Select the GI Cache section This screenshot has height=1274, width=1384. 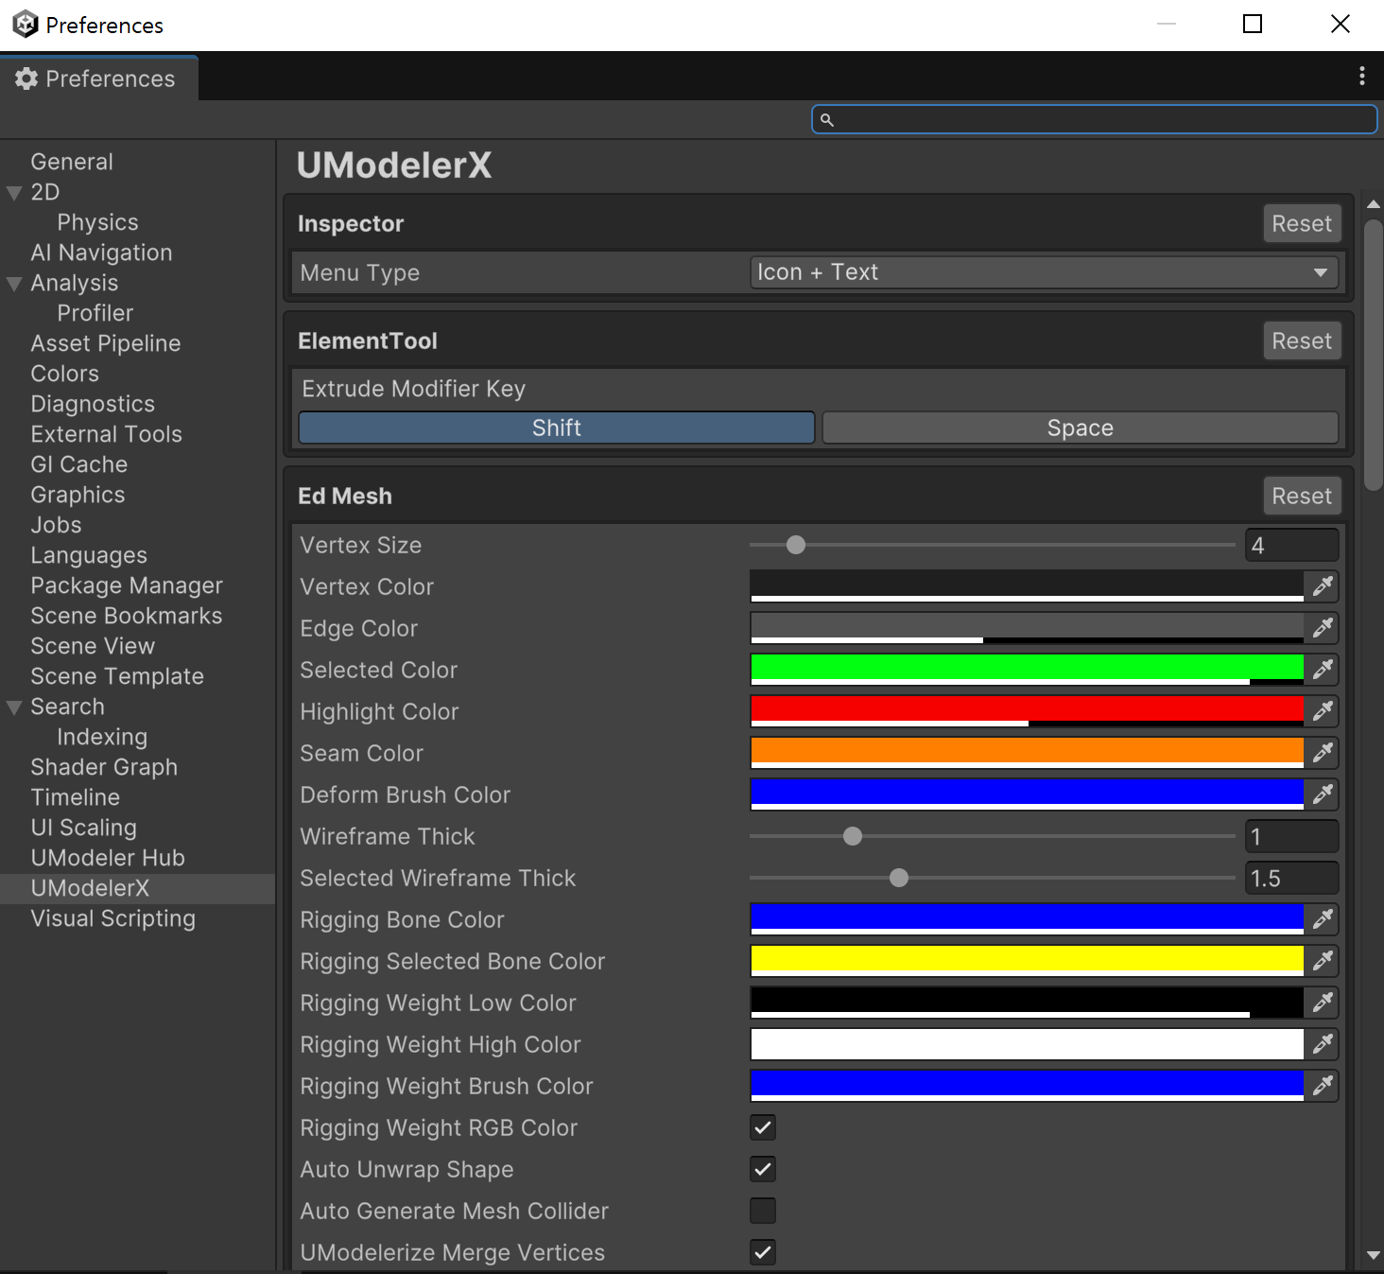pyautogui.click(x=78, y=464)
